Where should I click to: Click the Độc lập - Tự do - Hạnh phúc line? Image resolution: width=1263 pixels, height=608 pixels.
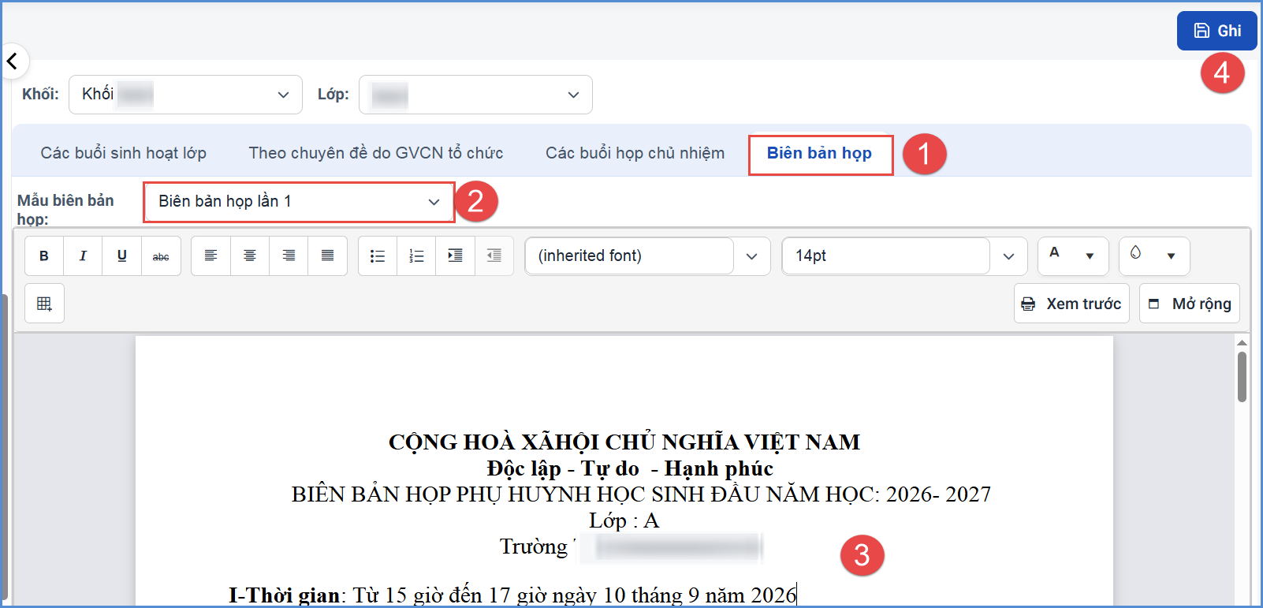630,468
